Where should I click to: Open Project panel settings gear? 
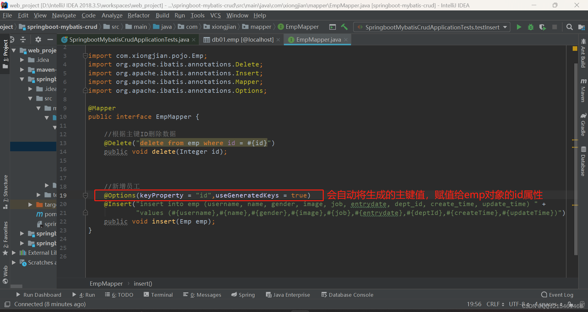coord(38,39)
